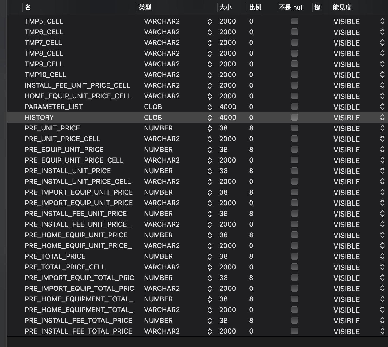Open visibility dropdown for HISTORY row
This screenshot has height=347, width=388.
click(382, 118)
